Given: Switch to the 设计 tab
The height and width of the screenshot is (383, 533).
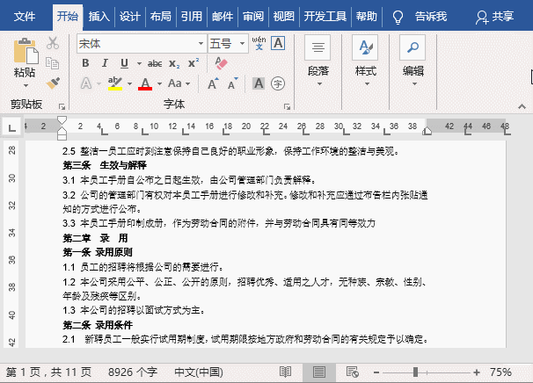Looking at the screenshot, I should [x=130, y=16].
